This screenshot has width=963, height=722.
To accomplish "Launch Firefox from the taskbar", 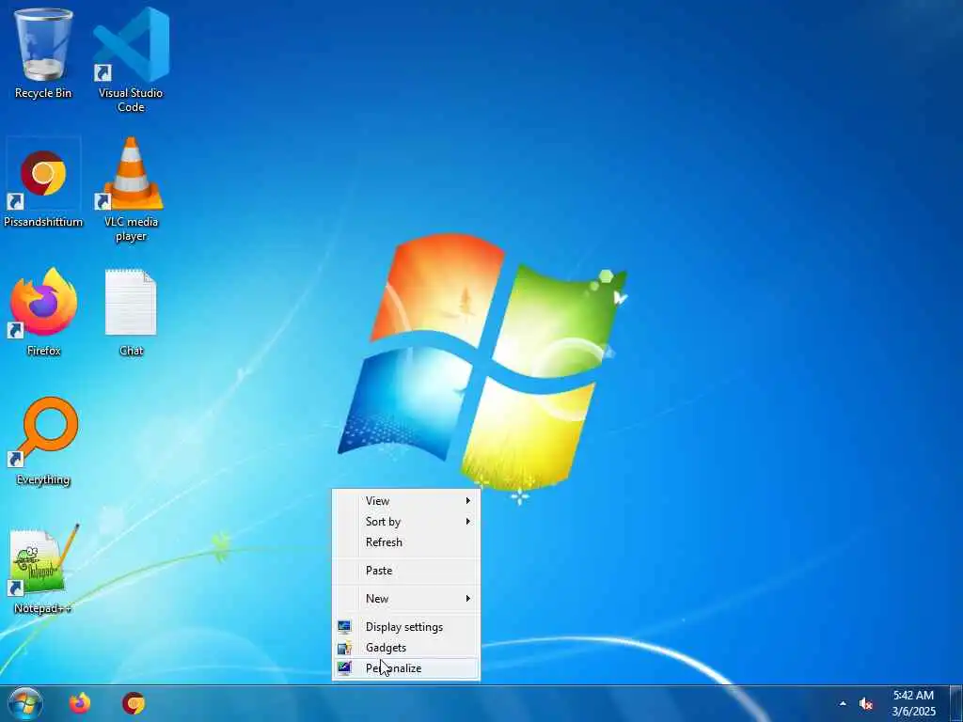I will 80,703.
